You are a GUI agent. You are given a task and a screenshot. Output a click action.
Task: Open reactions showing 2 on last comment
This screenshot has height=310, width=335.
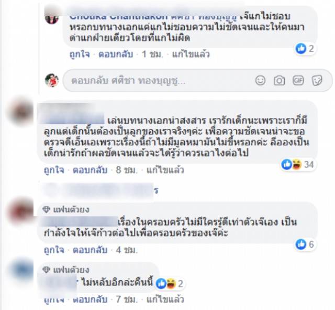pyautogui.click(x=170, y=284)
